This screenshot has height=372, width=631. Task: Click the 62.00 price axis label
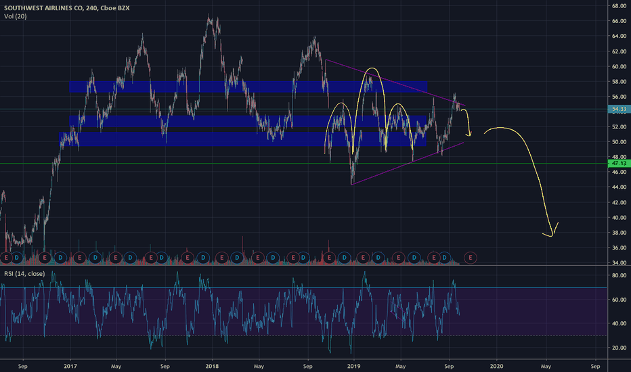coord(619,51)
